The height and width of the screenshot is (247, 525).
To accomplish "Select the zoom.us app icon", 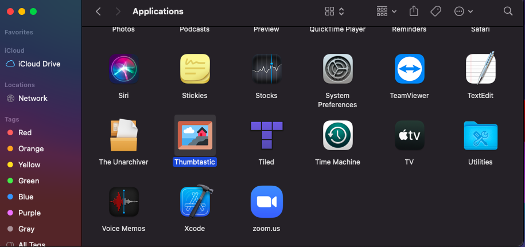I will pos(267,202).
